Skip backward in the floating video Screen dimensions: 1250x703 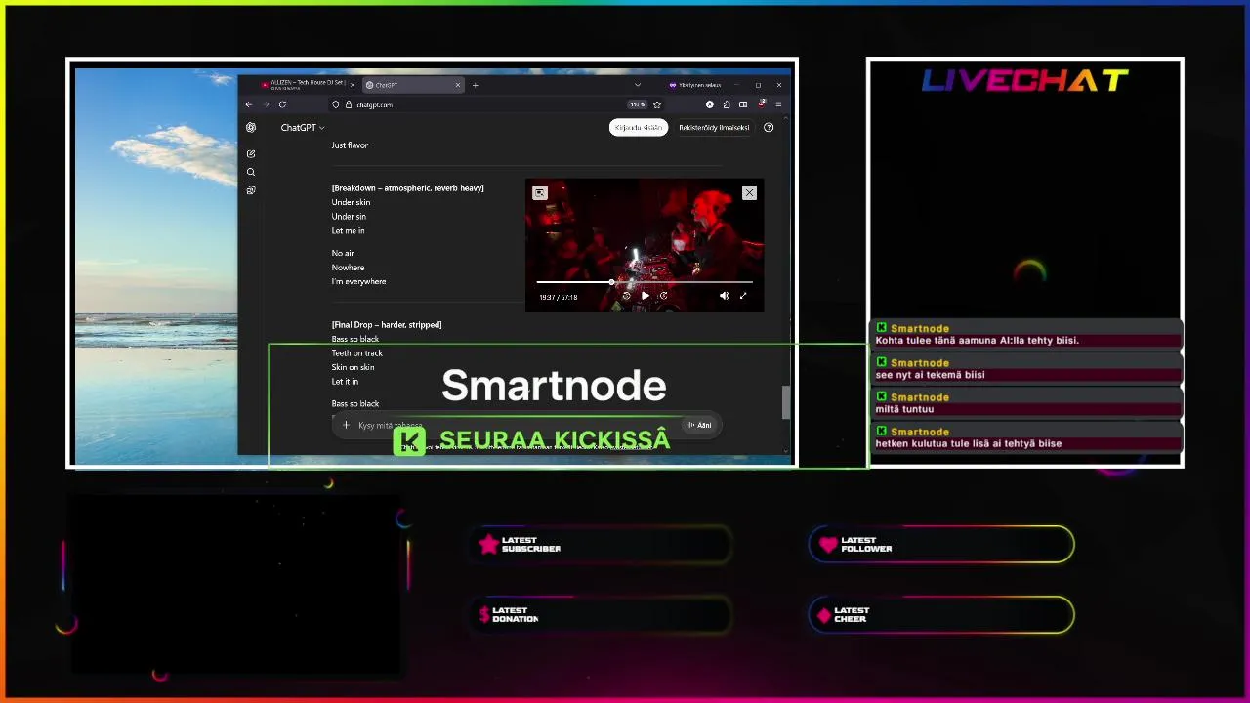(626, 296)
